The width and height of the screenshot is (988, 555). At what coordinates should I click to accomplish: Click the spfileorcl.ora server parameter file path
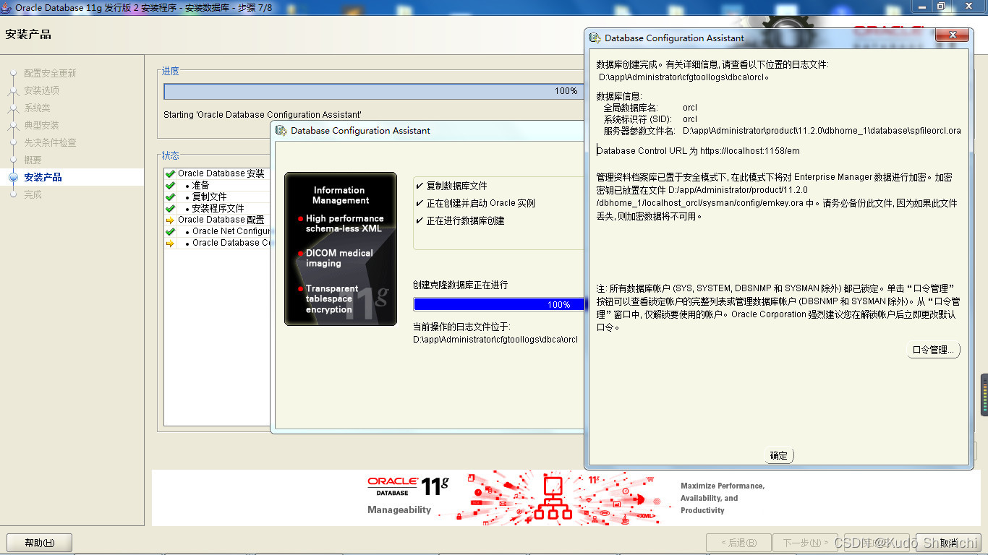click(x=822, y=131)
